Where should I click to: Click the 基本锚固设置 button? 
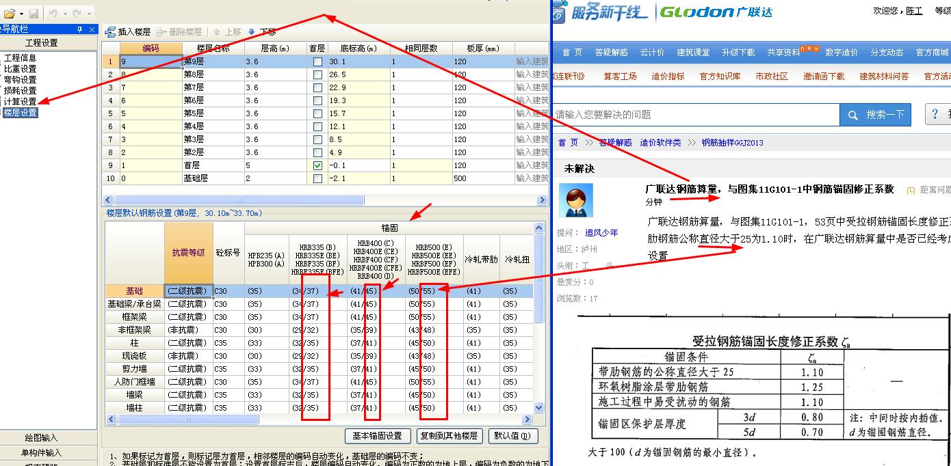tap(377, 436)
